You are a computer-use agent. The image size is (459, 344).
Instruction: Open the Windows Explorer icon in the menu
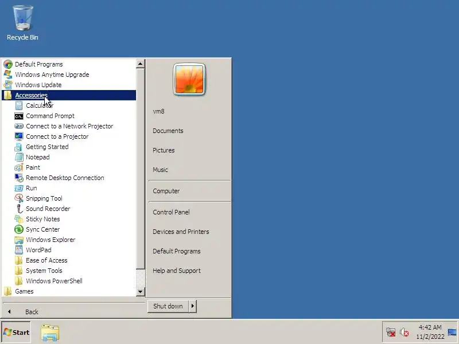19,240
